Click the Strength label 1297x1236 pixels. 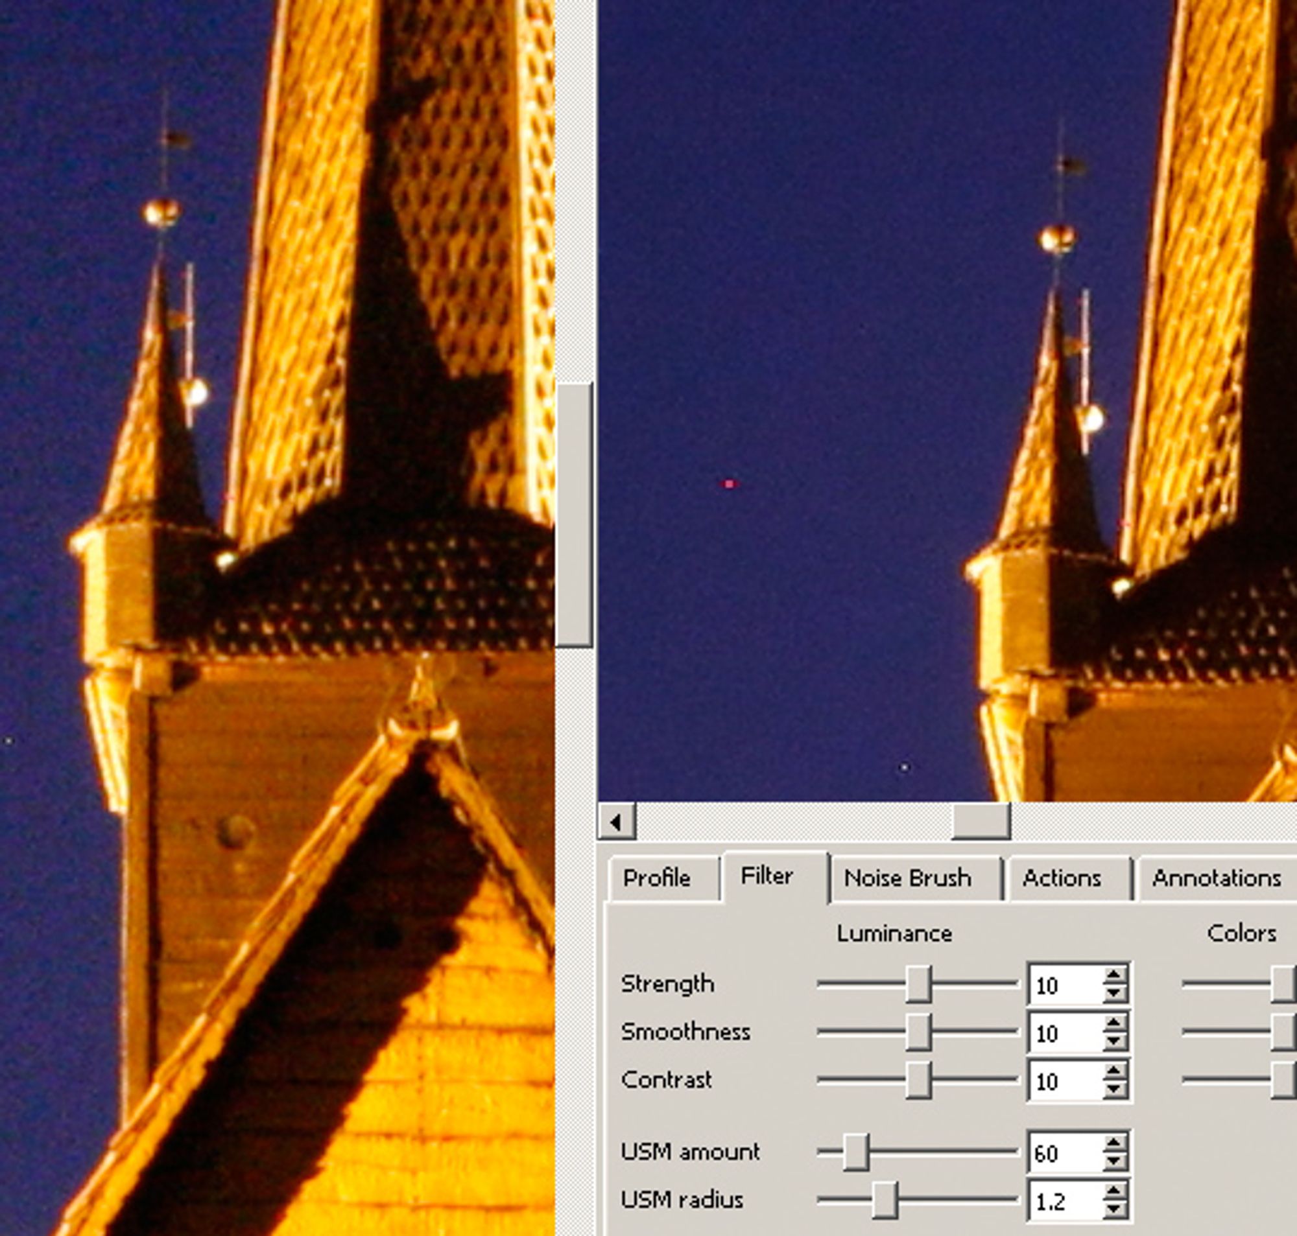pos(667,985)
